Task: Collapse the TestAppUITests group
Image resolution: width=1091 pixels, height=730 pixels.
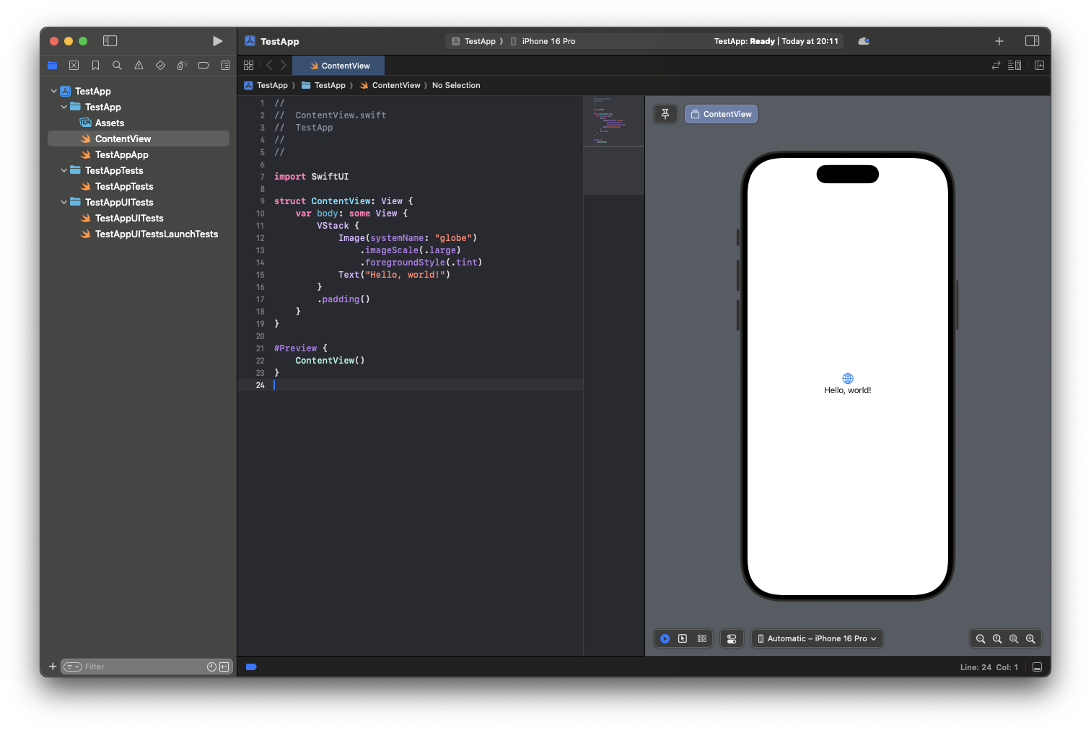Action: 63,202
